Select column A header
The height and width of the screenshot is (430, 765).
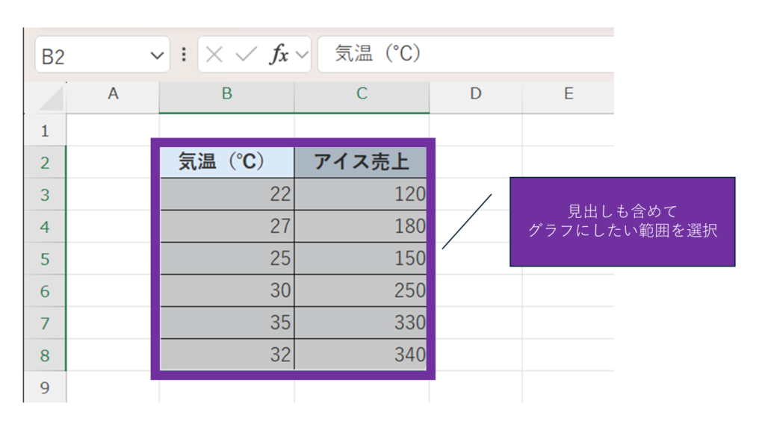coord(113,94)
